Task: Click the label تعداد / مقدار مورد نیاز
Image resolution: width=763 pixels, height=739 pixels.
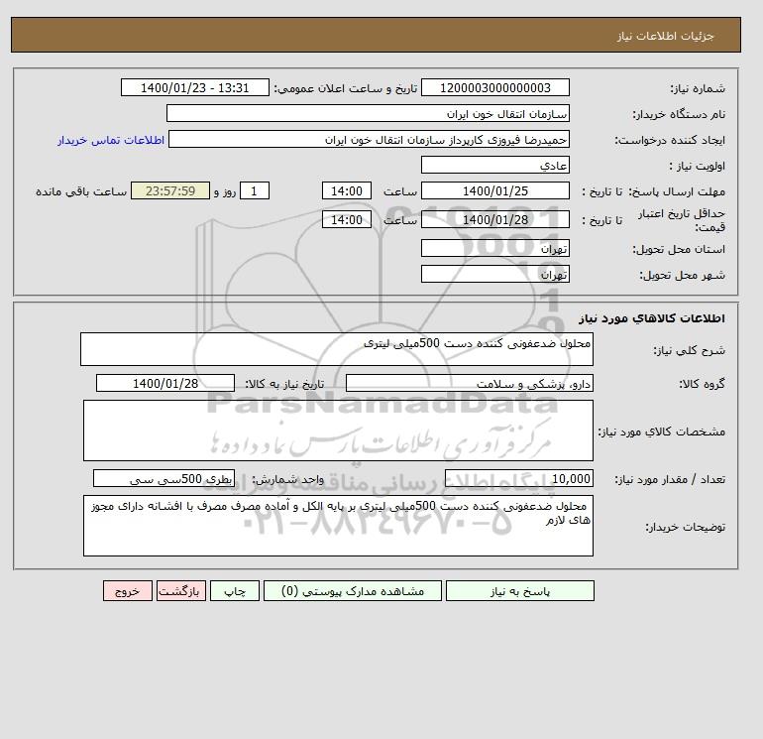Action: click(670, 479)
